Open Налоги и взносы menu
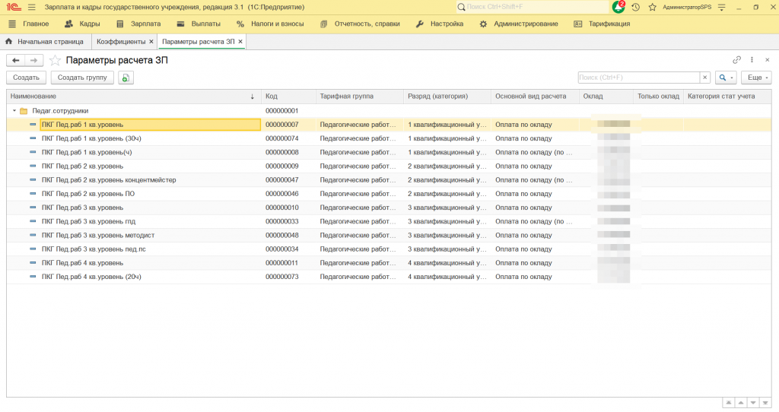Image resolution: width=779 pixels, height=412 pixels. pos(270,24)
